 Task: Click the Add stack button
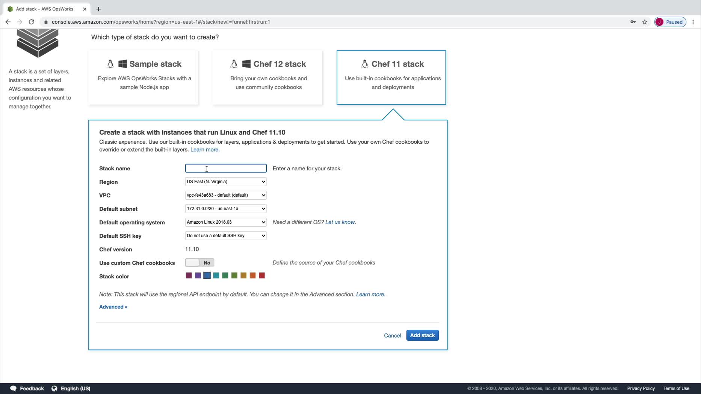coord(422,335)
